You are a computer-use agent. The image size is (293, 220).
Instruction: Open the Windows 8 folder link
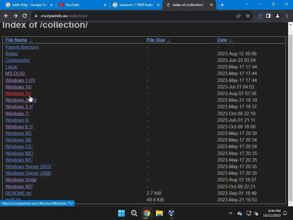coord(17,120)
